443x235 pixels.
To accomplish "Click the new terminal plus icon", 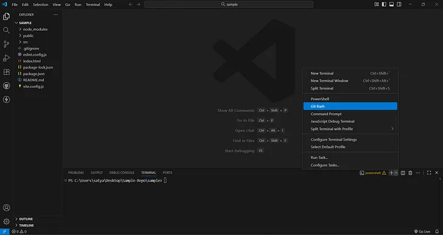I will point(391,173).
